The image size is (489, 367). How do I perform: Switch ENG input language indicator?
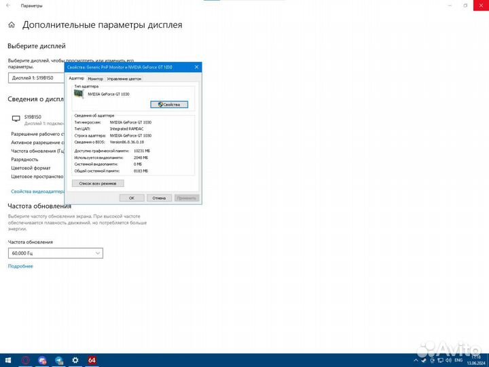458,360
